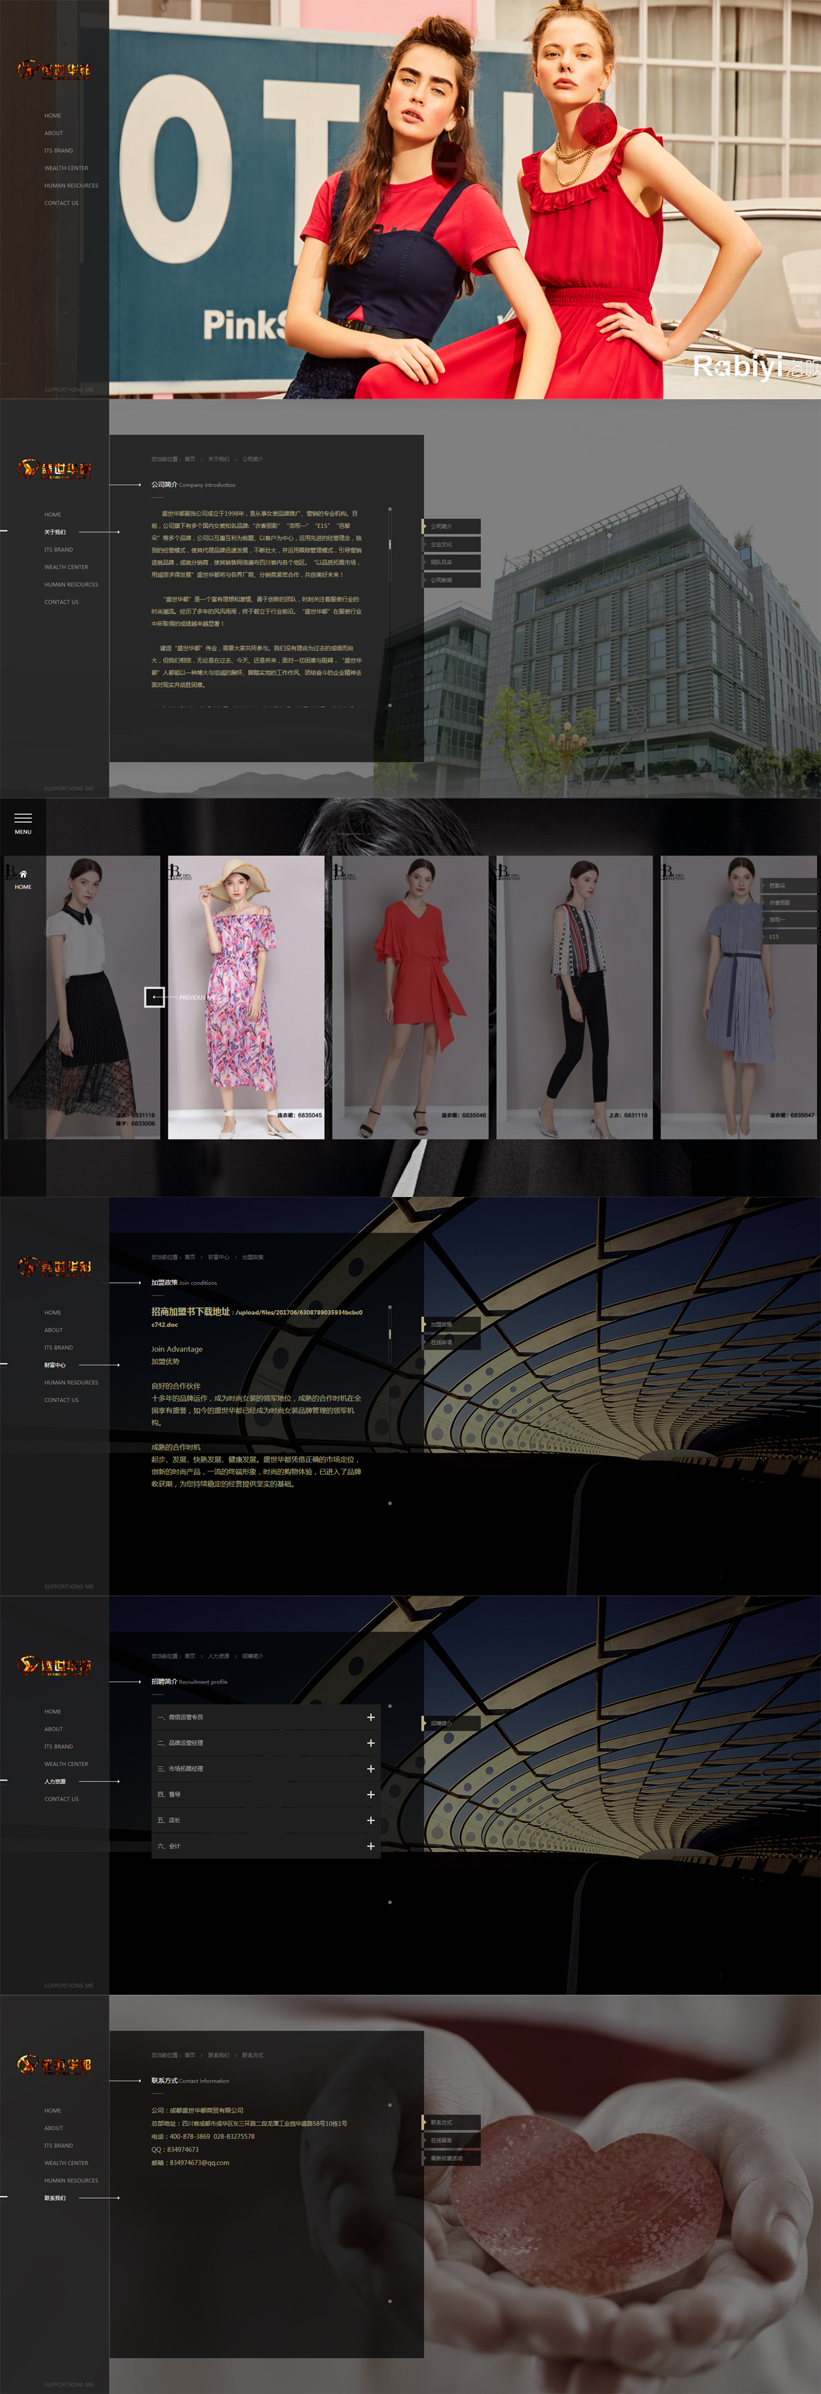This screenshot has width=821, height=2394.
Task: Open the 在线留言 tab in contact section
Action: 451,2140
